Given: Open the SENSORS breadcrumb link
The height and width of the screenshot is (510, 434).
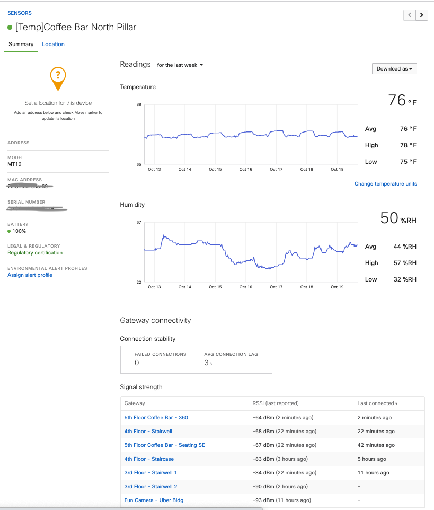Looking at the screenshot, I should pos(19,13).
